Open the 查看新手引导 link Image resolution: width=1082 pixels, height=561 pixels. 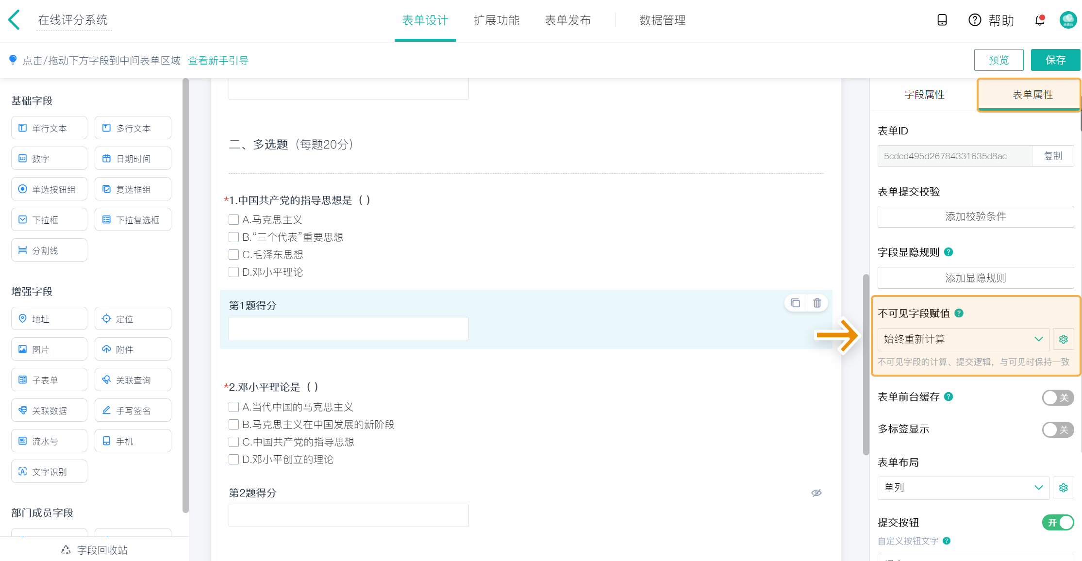(218, 61)
